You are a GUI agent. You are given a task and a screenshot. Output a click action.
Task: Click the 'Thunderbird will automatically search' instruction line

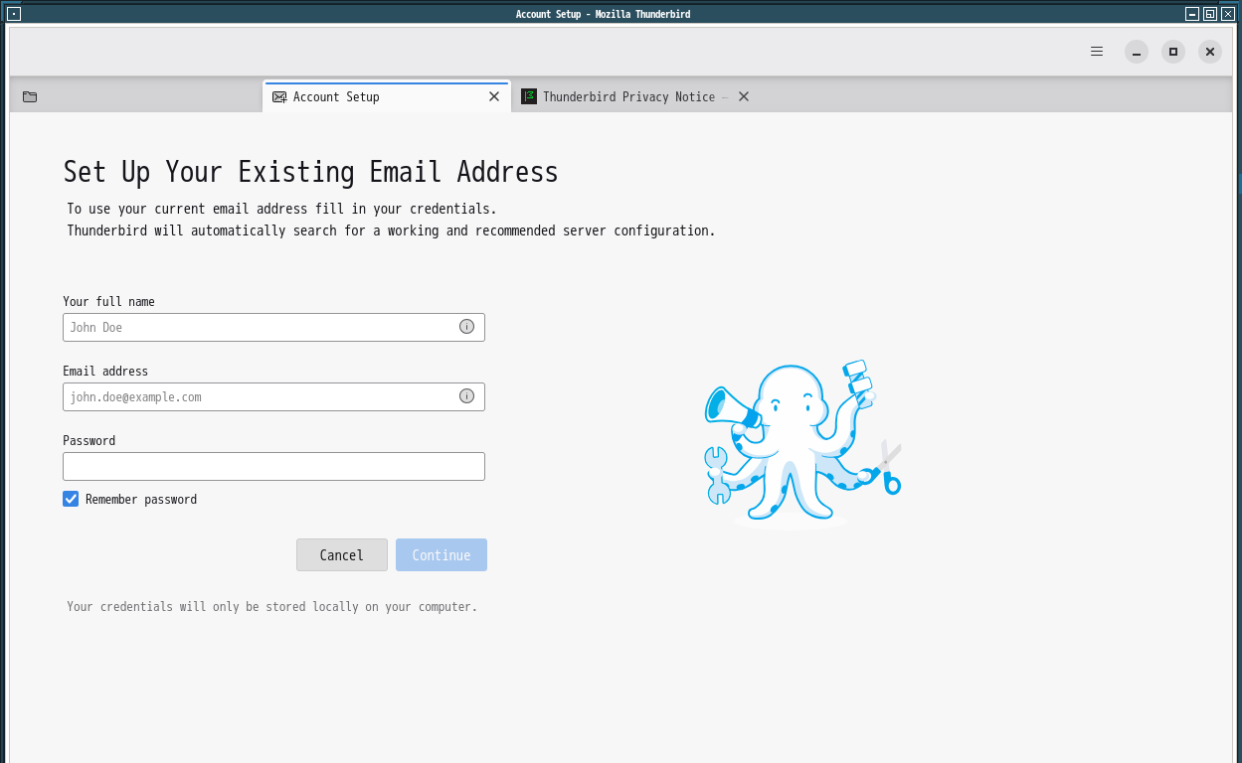click(391, 230)
